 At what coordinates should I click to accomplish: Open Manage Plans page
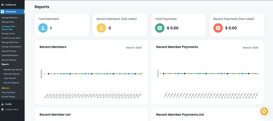click(x=8, y=22)
